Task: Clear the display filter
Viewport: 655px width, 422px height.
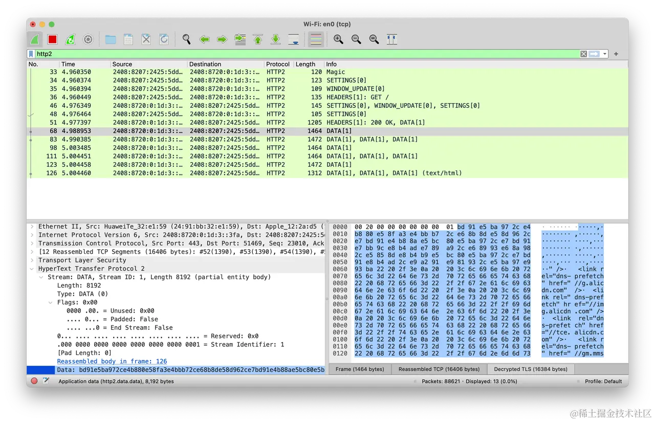Action: (x=583, y=54)
